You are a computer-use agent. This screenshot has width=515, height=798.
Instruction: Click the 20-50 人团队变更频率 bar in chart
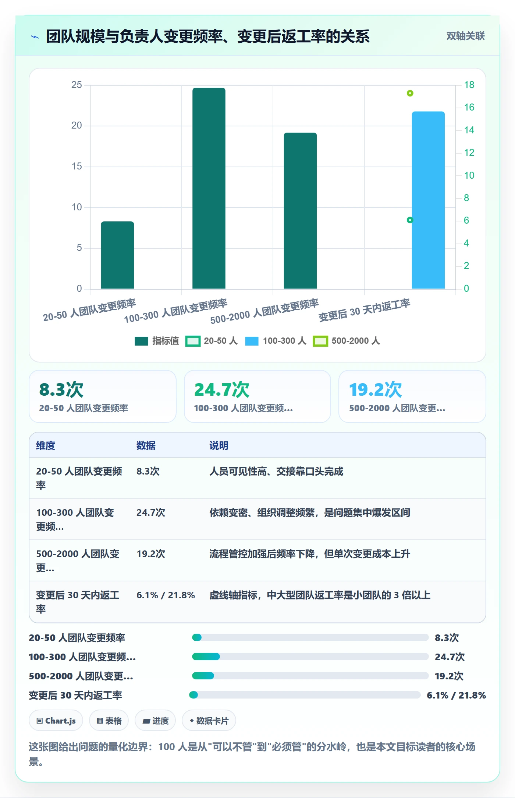tap(117, 255)
